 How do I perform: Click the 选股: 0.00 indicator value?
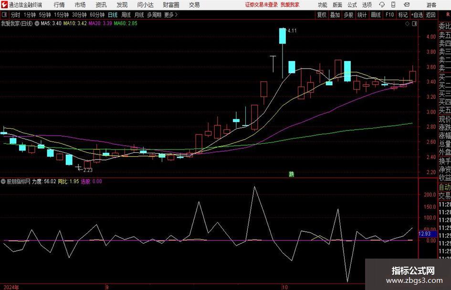pyautogui.click(x=91, y=181)
